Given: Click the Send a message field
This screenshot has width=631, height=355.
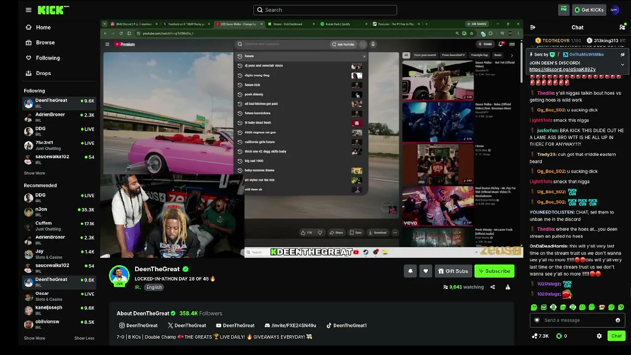Looking at the screenshot, I should click(577, 320).
